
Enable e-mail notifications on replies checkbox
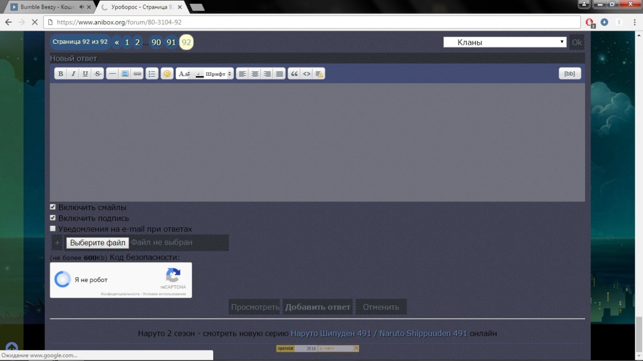53,228
